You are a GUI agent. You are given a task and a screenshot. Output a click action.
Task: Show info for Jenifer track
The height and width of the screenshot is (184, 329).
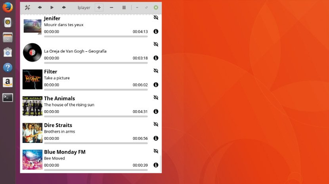(156, 31)
